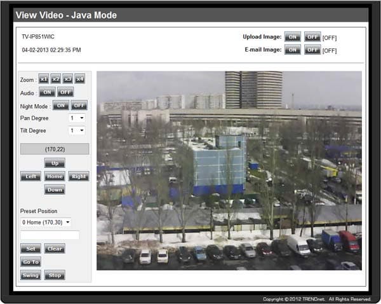Clear the preset position
Viewport: 381px width, 304px height.
[55, 249]
